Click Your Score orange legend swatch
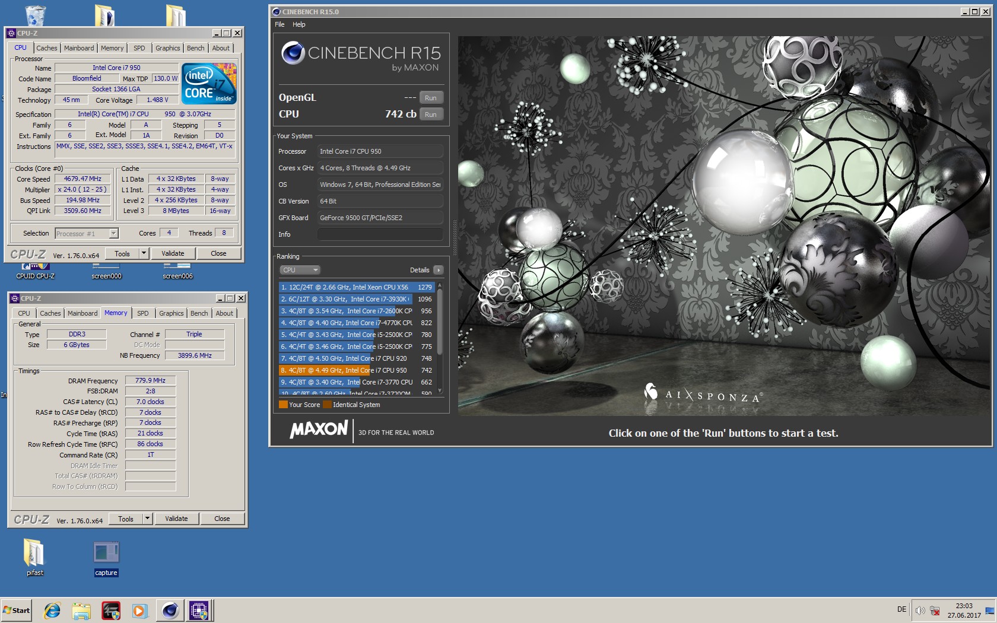The width and height of the screenshot is (997, 623). point(283,405)
